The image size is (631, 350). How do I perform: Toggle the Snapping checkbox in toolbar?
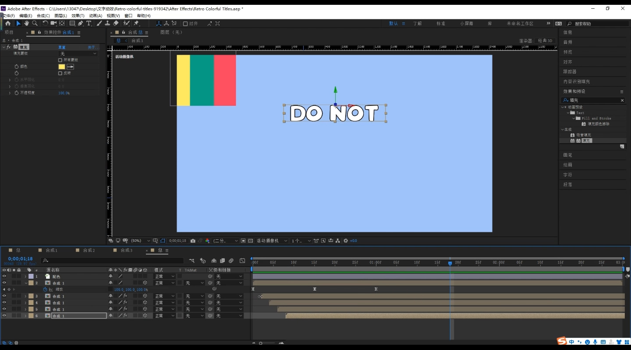(185, 24)
